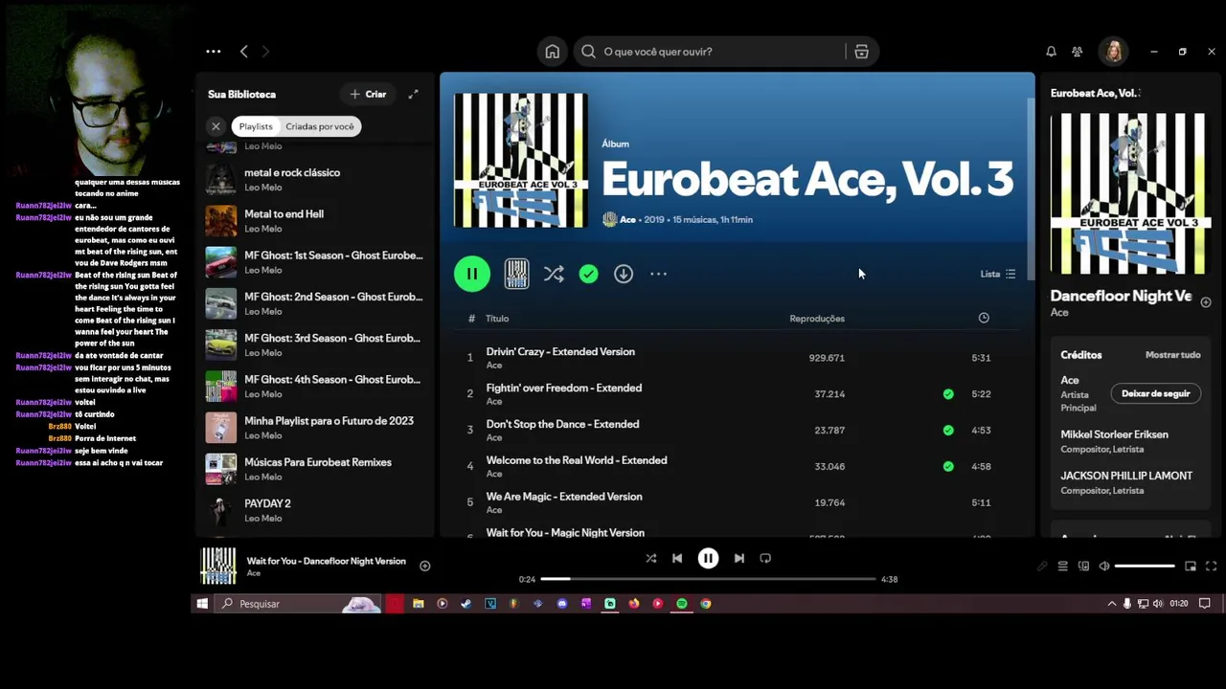Click Mostrar tudo in Créditos
Viewport: 1226px width, 689px height.
1172,355
